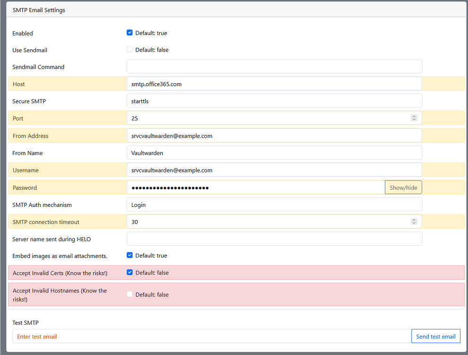Focus the Host field with smtp.office365.com
Viewport: 468px width, 355px height.
(x=274, y=84)
